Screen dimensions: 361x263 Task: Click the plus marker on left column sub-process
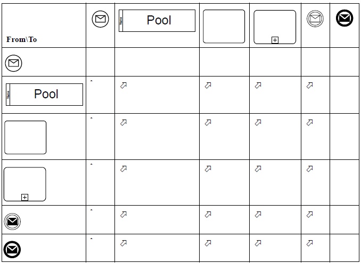coord(24,198)
